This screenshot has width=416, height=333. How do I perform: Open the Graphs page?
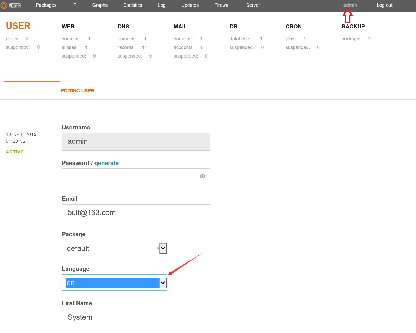pos(100,5)
